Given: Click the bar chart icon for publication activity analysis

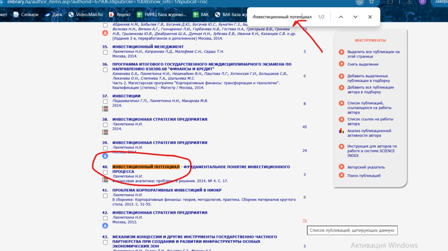Looking at the screenshot, I should tap(341, 131).
